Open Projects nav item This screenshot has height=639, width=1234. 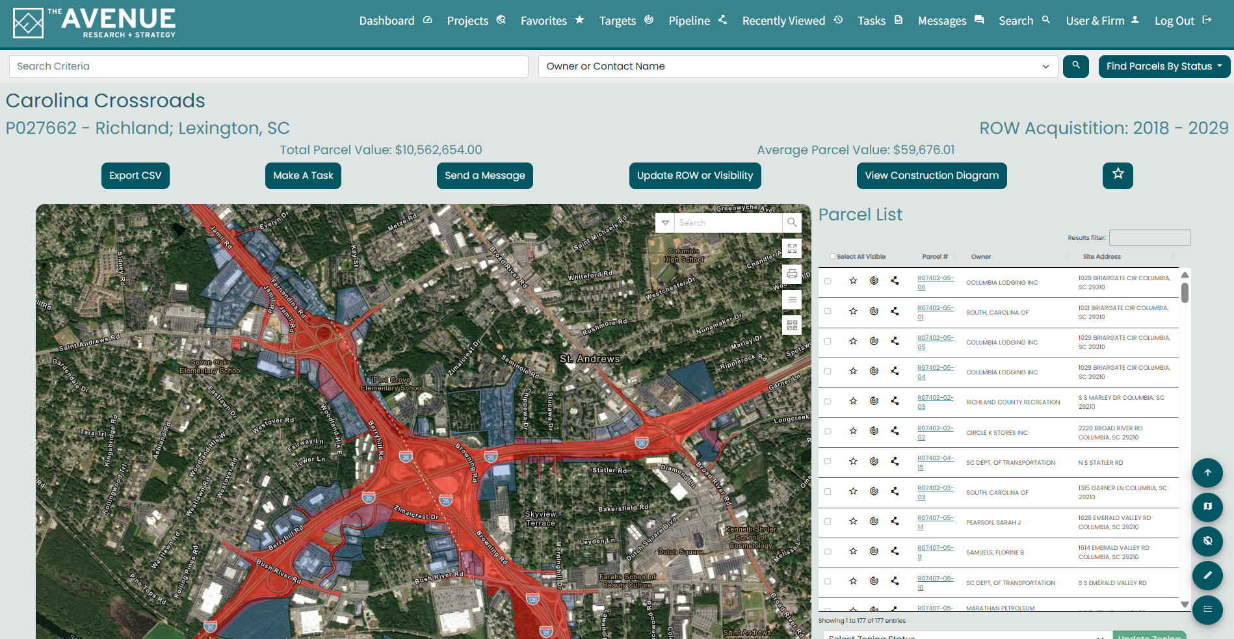click(476, 21)
